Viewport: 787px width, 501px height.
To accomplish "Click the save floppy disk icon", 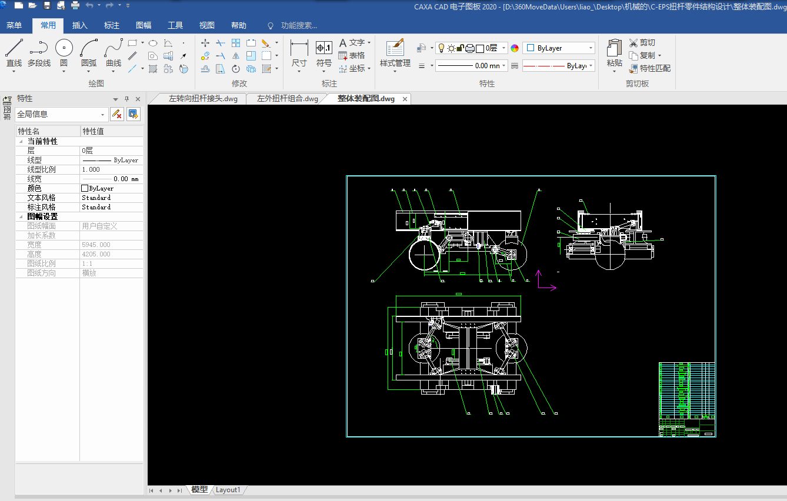I will [x=47, y=6].
